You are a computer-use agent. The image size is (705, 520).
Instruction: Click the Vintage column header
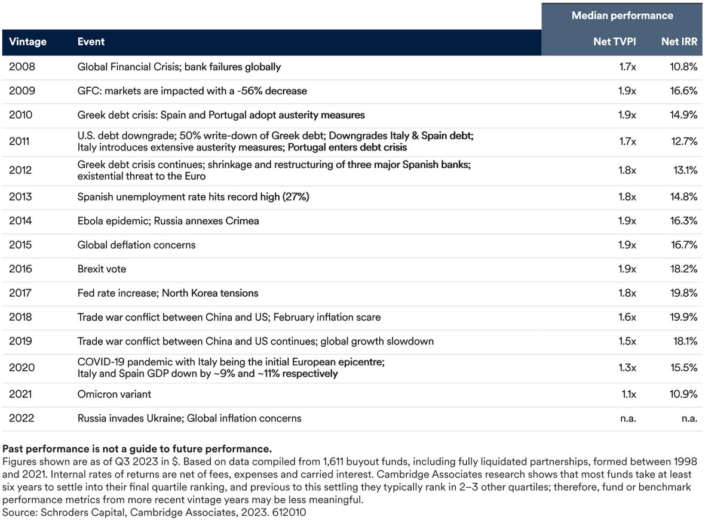[x=27, y=42]
